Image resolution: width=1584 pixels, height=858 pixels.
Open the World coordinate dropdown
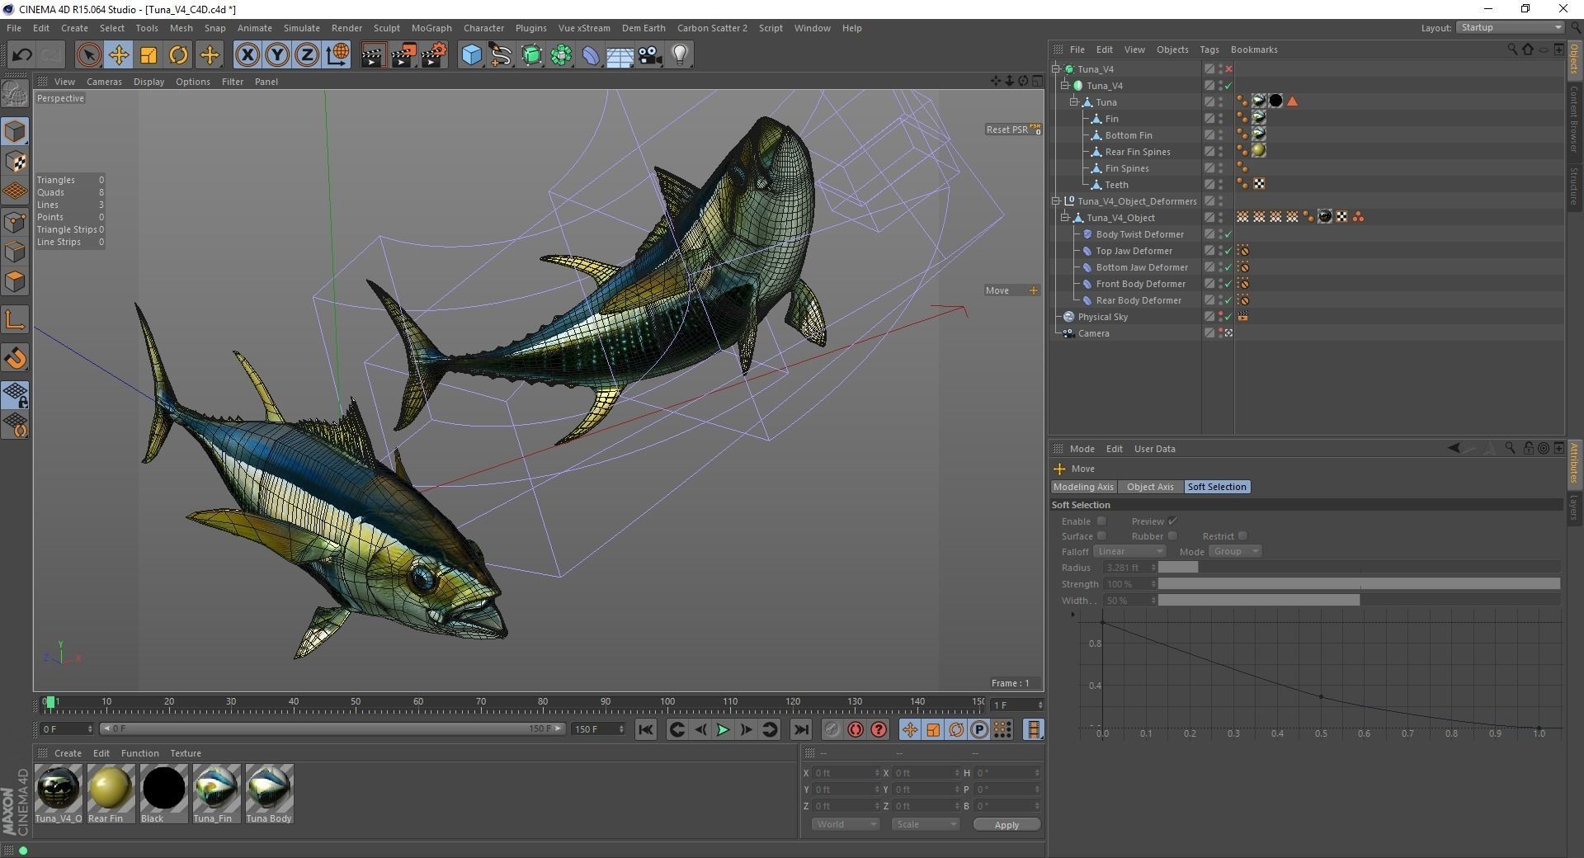[846, 824]
